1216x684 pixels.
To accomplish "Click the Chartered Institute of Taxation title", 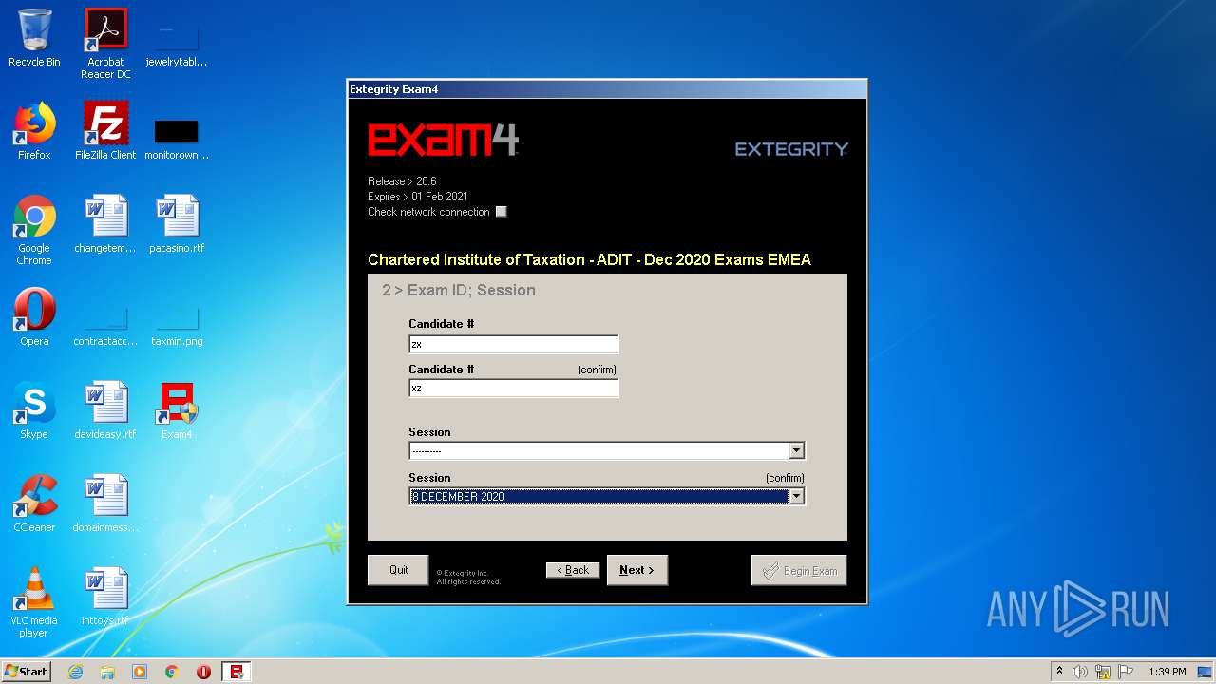I will coord(589,259).
